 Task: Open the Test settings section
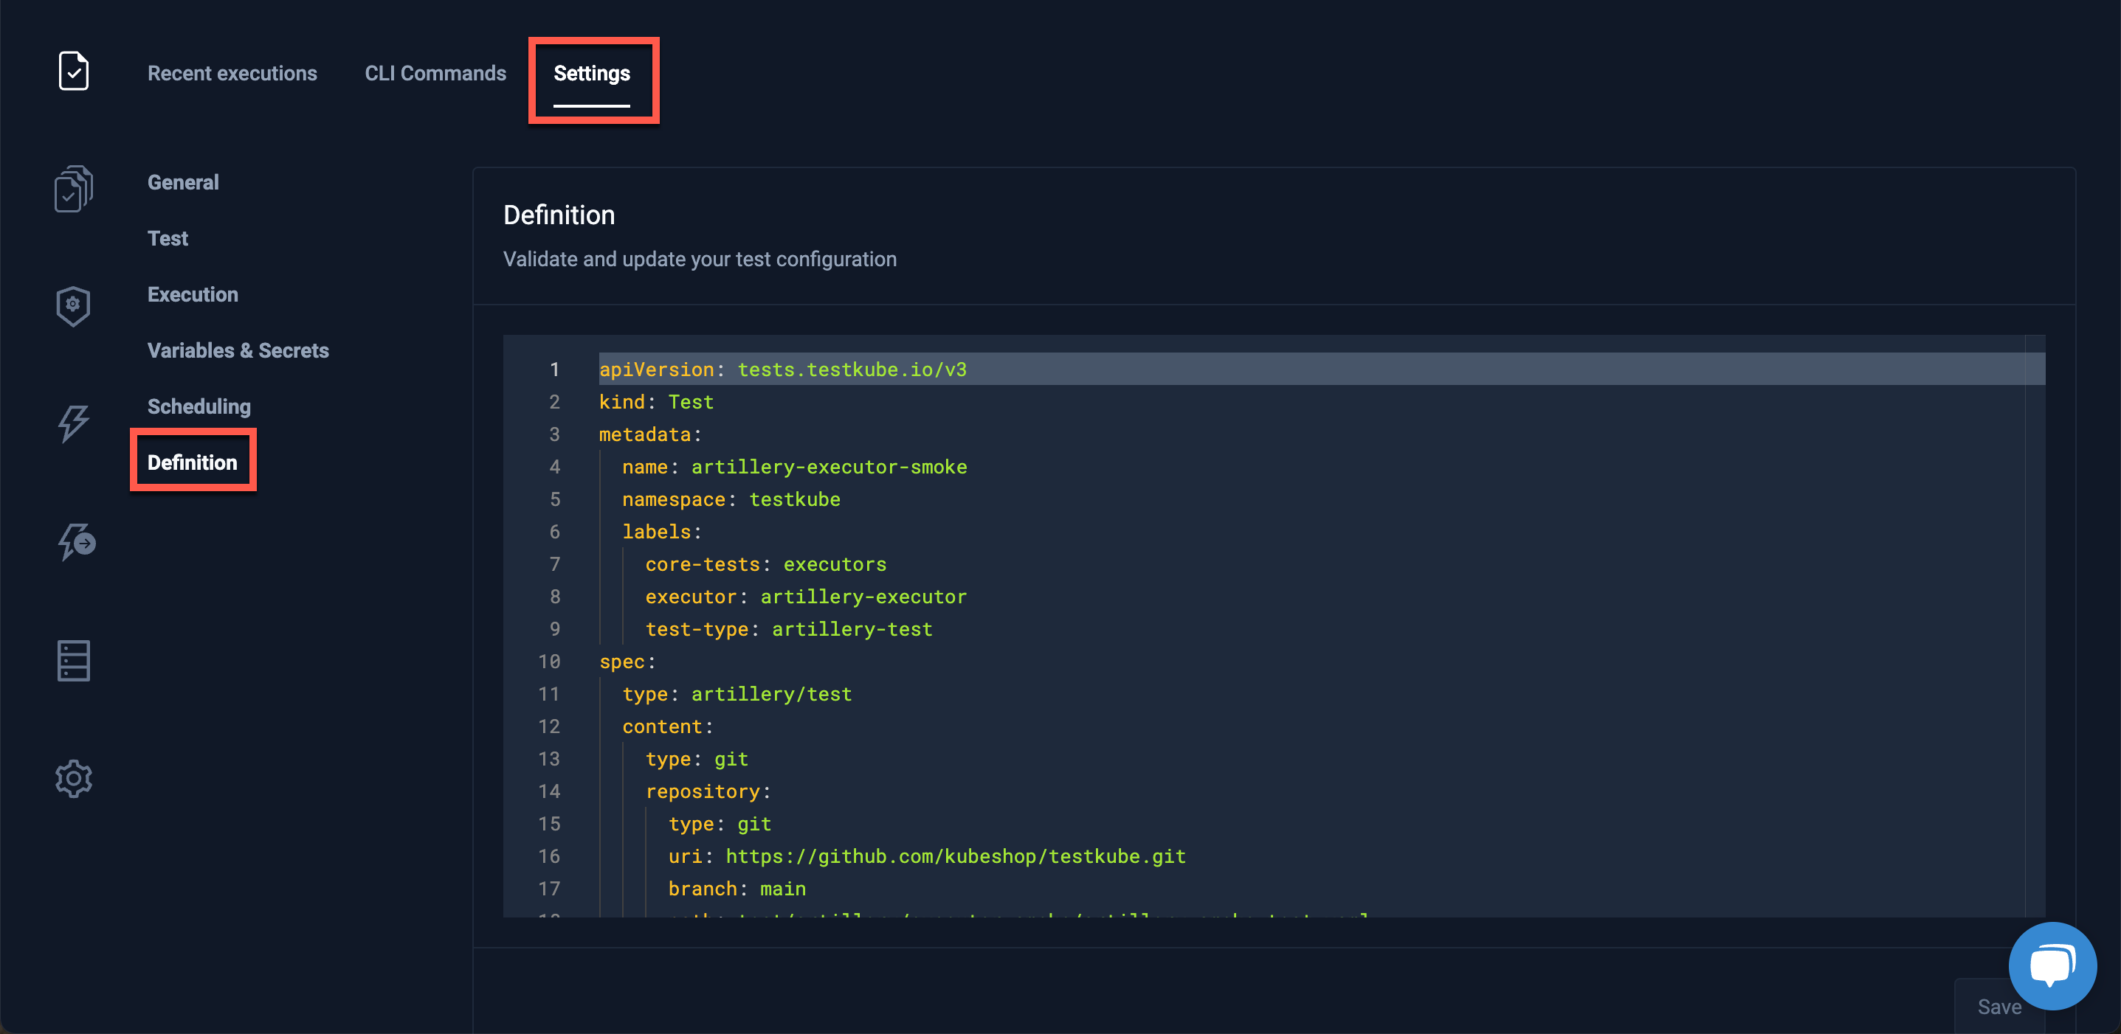point(168,238)
